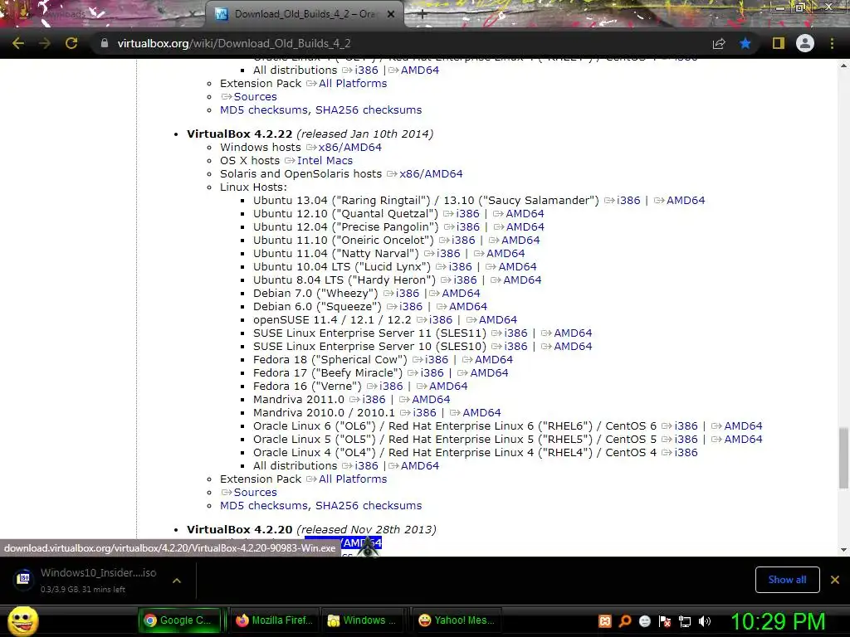
Task: Click the magnifier icon in system tray
Action: click(625, 621)
